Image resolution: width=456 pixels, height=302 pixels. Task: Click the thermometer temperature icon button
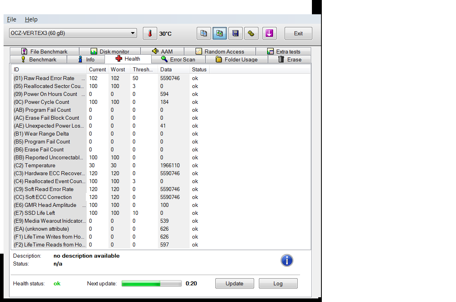150,34
